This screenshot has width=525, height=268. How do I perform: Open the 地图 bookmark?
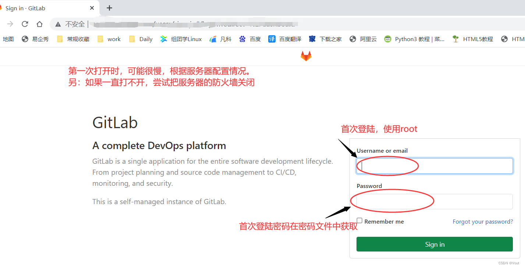click(x=8, y=39)
